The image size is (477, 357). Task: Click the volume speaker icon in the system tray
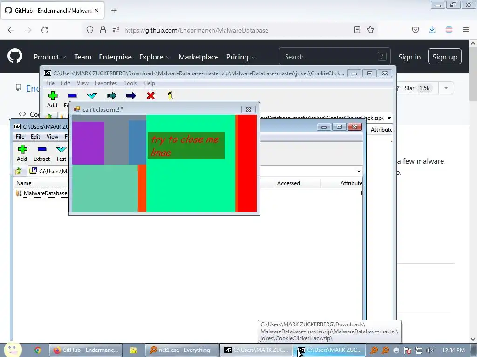click(x=430, y=350)
